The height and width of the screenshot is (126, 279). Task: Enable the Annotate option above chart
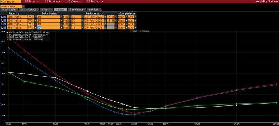pos(144,31)
